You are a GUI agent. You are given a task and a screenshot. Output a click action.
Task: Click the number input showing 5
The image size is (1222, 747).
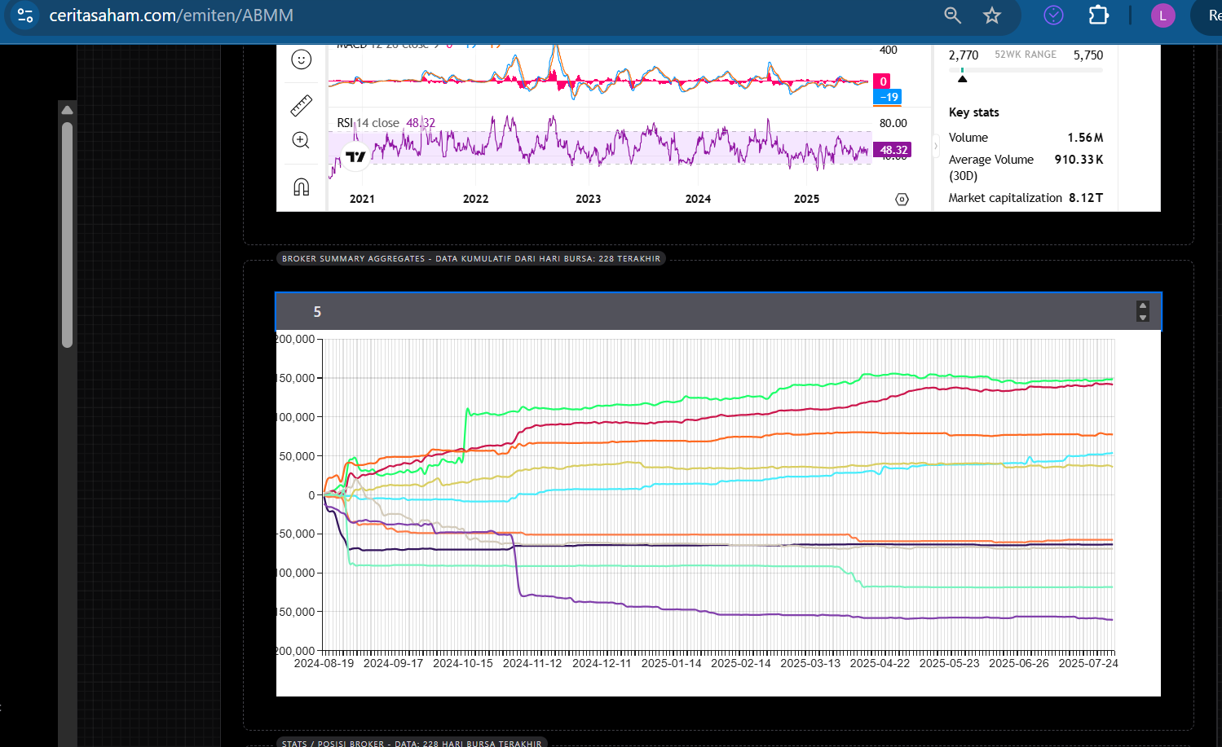point(718,311)
